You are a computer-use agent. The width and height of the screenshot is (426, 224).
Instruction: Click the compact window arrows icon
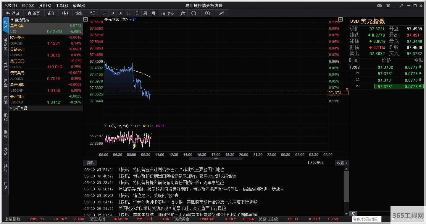(401, 6)
